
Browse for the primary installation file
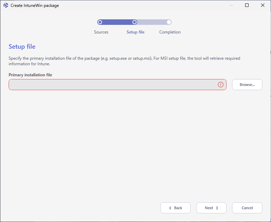coord(247,85)
